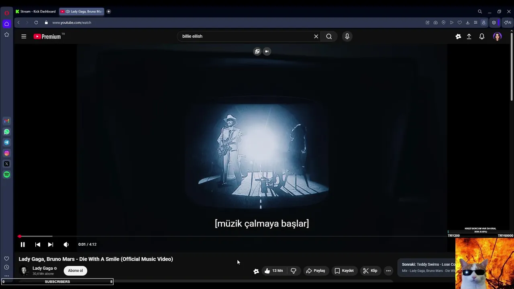
Task: Open sidebar bookmarks star icon
Action: tap(6, 35)
